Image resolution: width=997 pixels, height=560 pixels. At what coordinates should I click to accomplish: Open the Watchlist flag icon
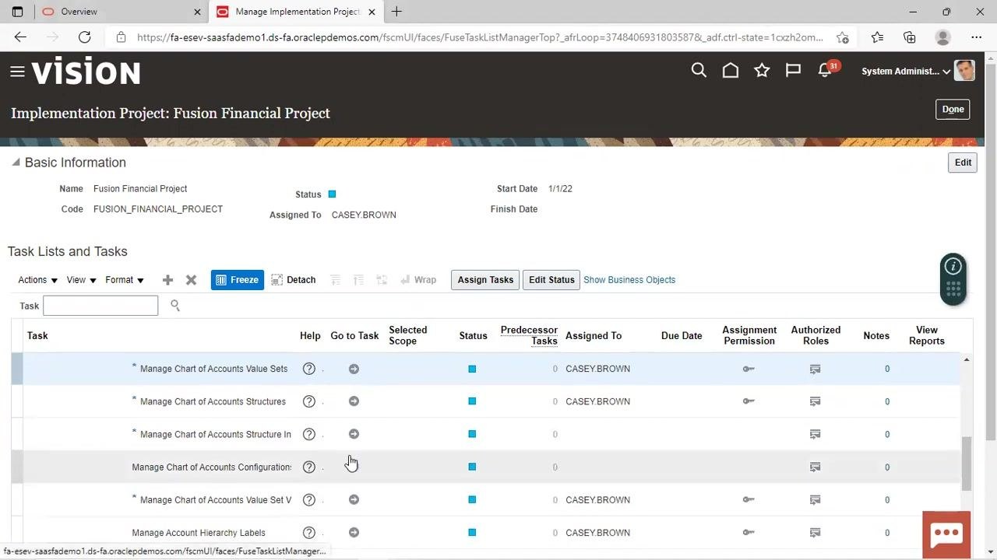point(793,71)
